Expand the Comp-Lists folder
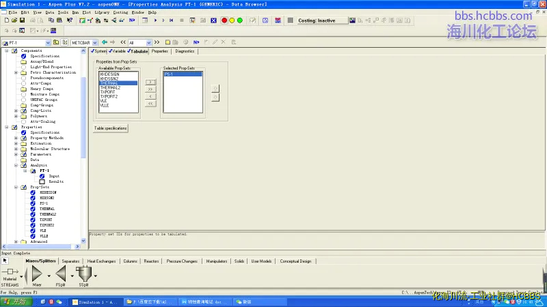 point(16,111)
